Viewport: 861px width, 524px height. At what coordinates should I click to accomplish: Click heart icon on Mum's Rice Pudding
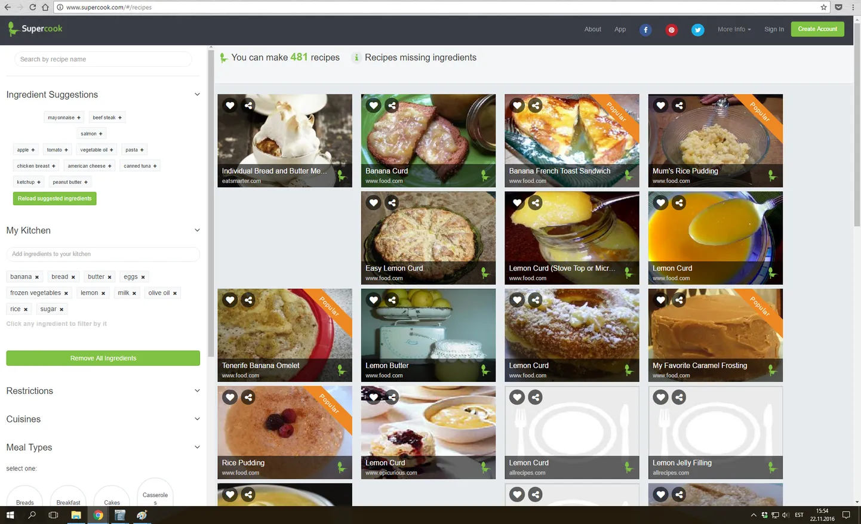click(661, 106)
